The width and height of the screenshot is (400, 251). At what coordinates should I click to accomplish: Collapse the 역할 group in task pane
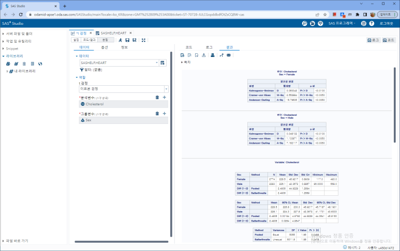coord(77,77)
